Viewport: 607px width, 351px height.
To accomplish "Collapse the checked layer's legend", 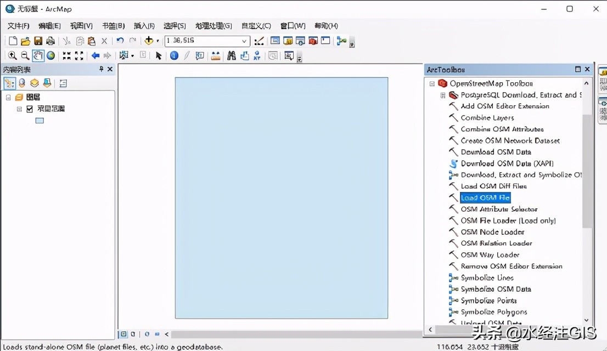I will (x=19, y=109).
